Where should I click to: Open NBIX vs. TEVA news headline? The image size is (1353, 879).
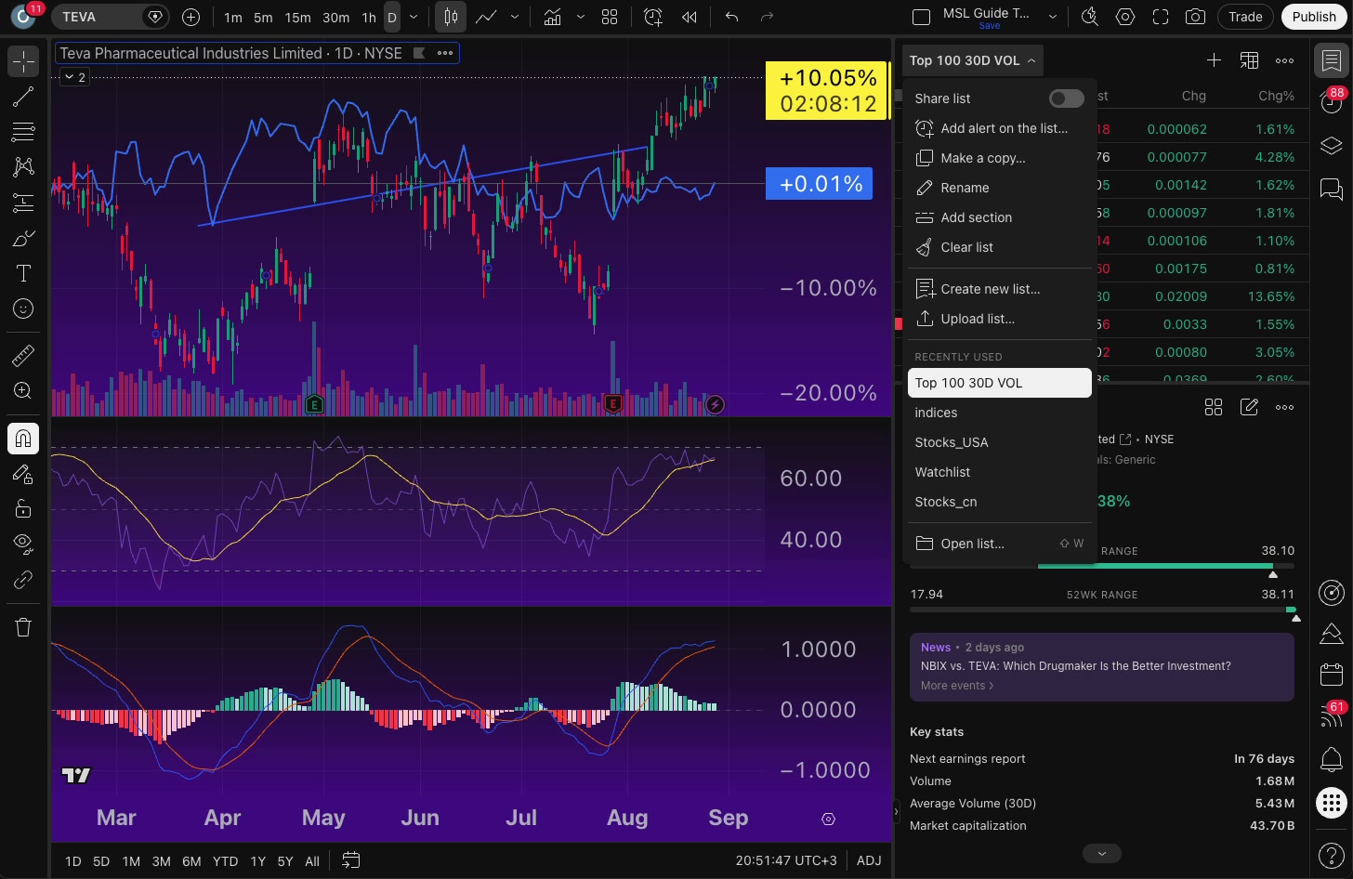tap(1075, 666)
